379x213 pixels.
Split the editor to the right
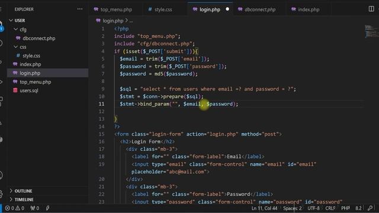coord(371,9)
